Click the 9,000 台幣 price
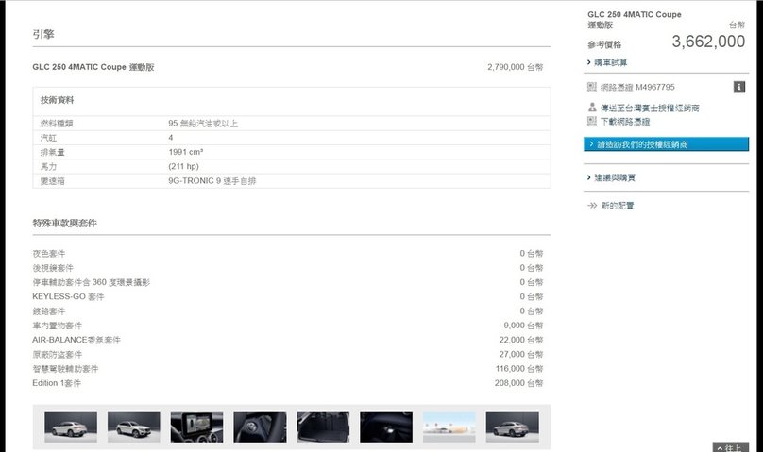Image resolution: width=763 pixels, height=452 pixels. (x=523, y=326)
